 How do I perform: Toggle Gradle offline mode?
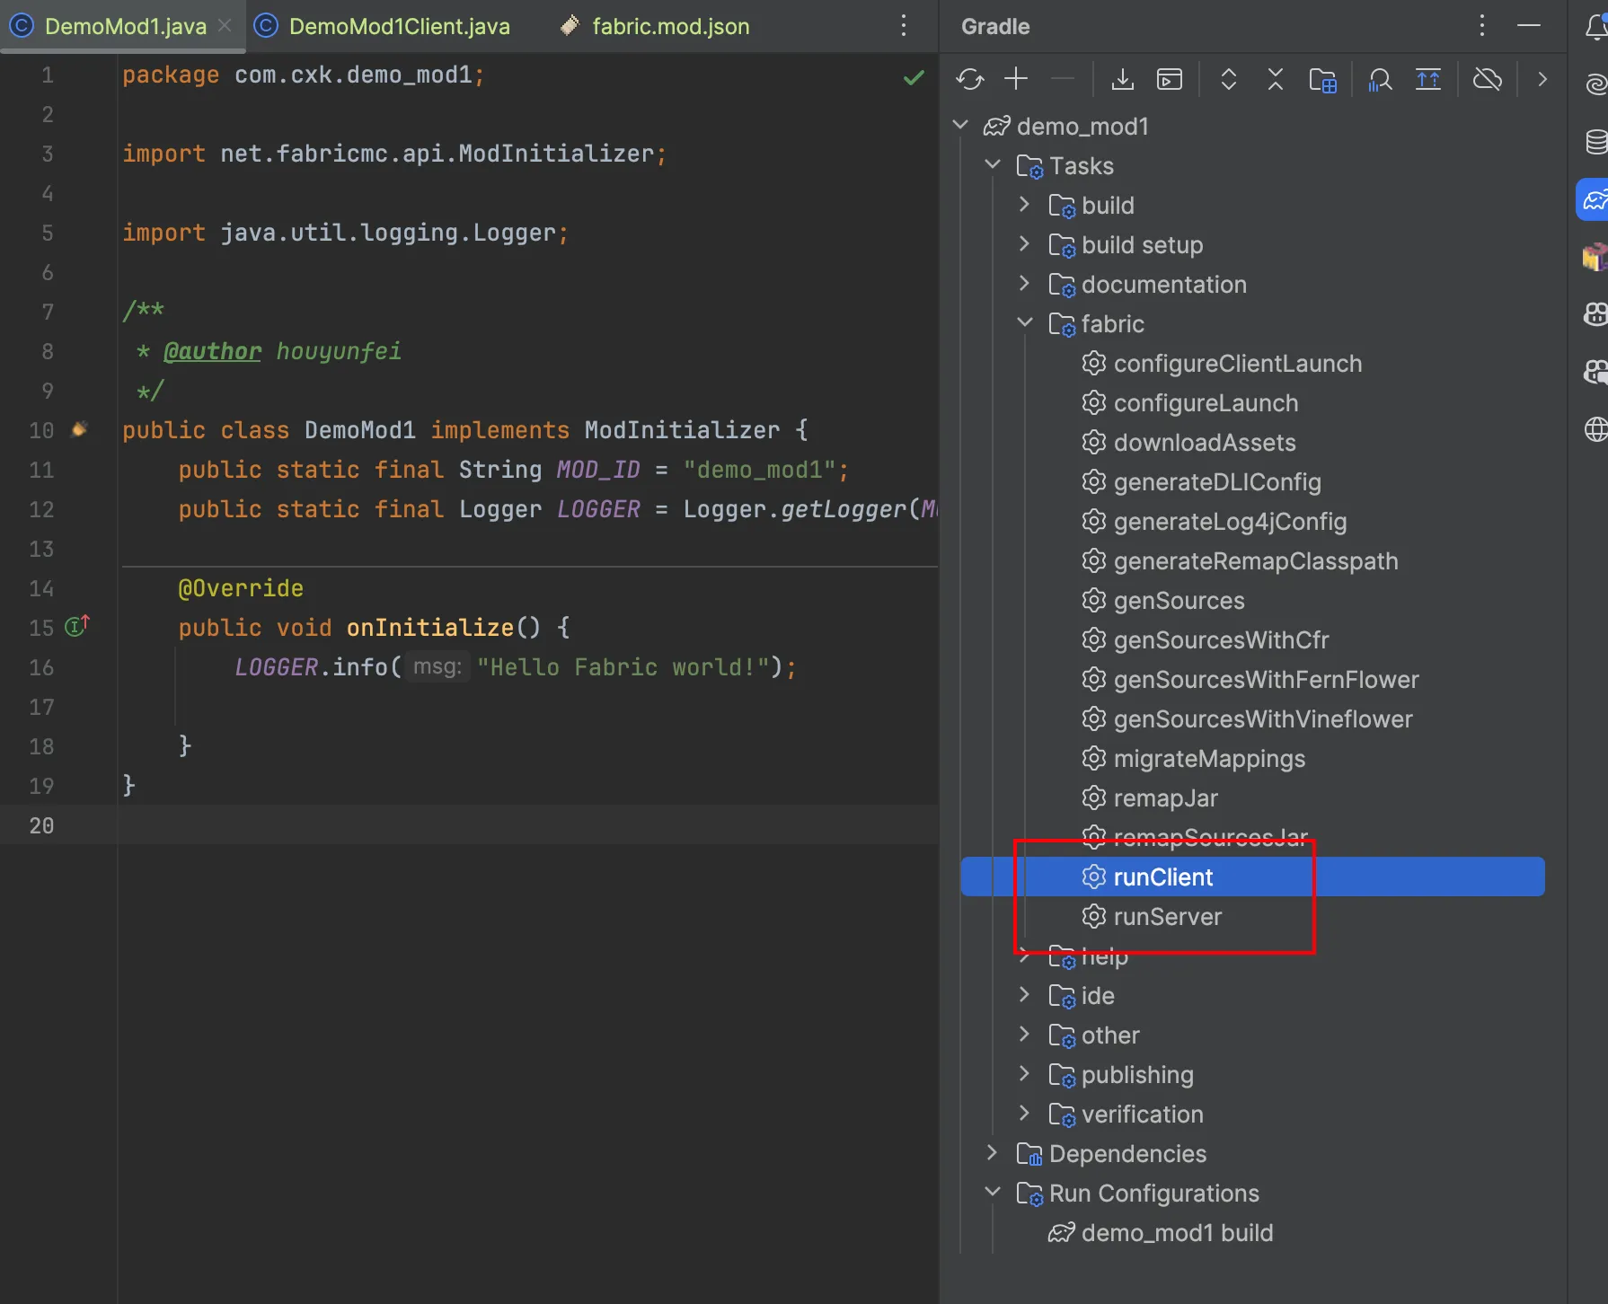click(1488, 80)
